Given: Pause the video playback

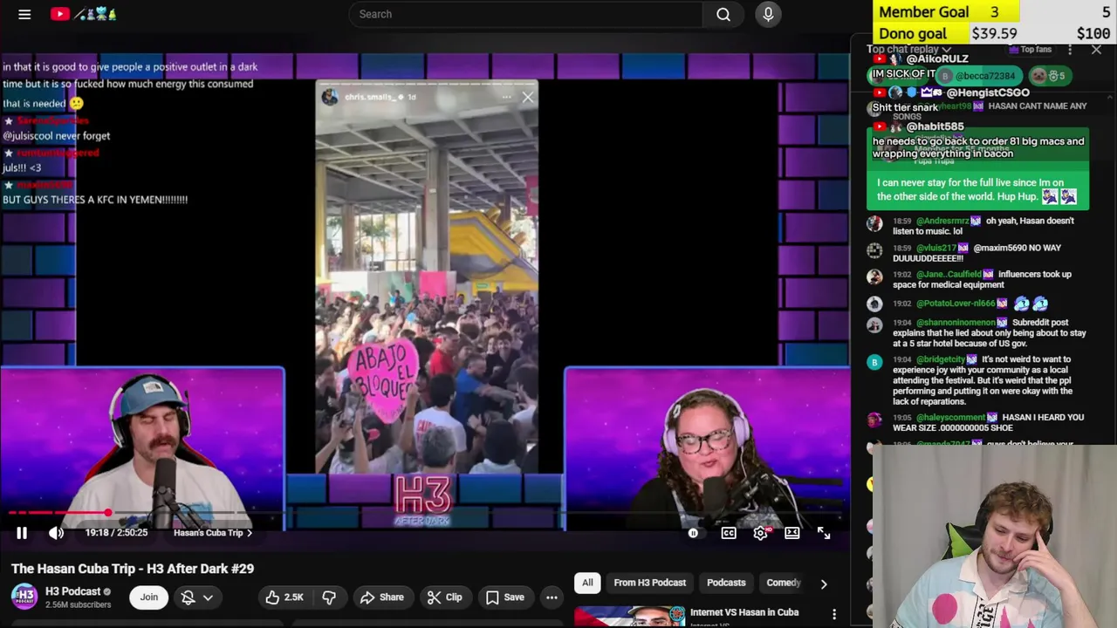Looking at the screenshot, I should pos(22,533).
